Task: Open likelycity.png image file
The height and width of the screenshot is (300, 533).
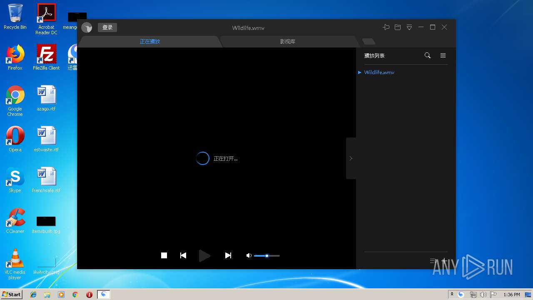Action: [46, 265]
